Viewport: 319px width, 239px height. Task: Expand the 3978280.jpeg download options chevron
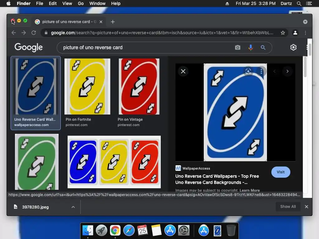point(73,207)
